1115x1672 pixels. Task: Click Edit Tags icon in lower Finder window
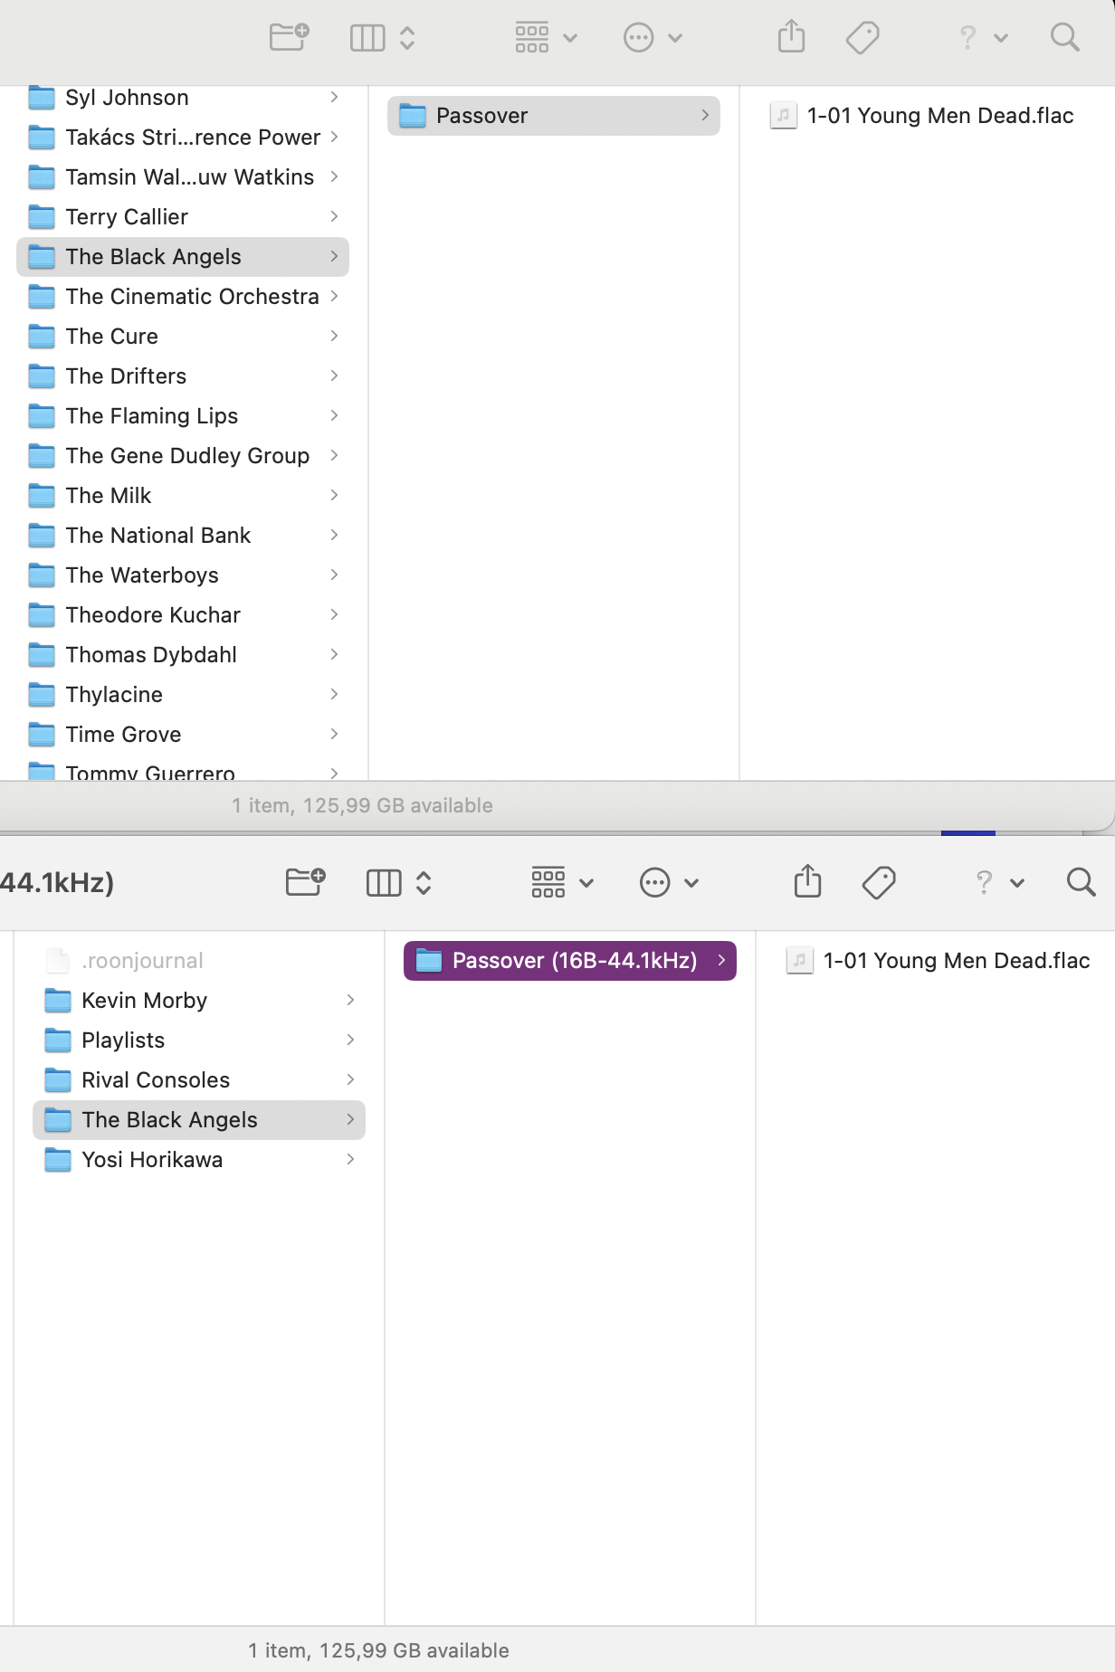pos(879,883)
